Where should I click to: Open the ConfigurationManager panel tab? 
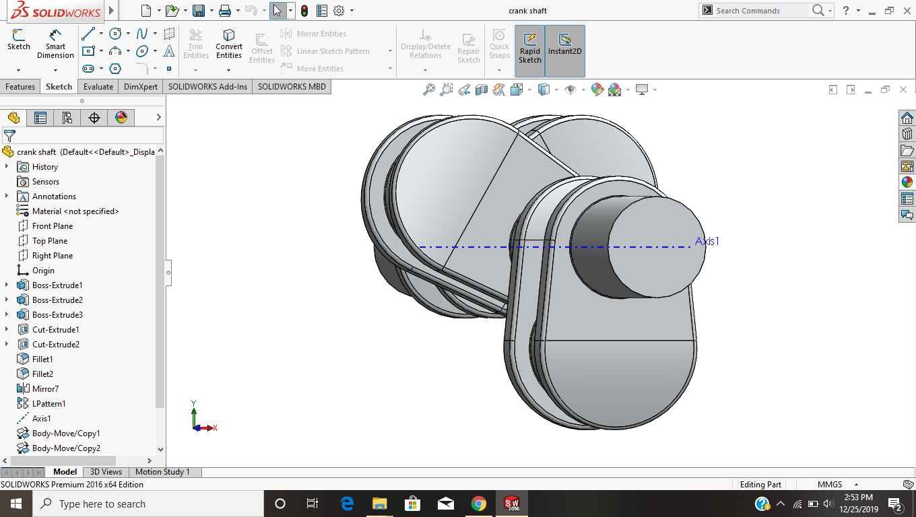coord(67,118)
